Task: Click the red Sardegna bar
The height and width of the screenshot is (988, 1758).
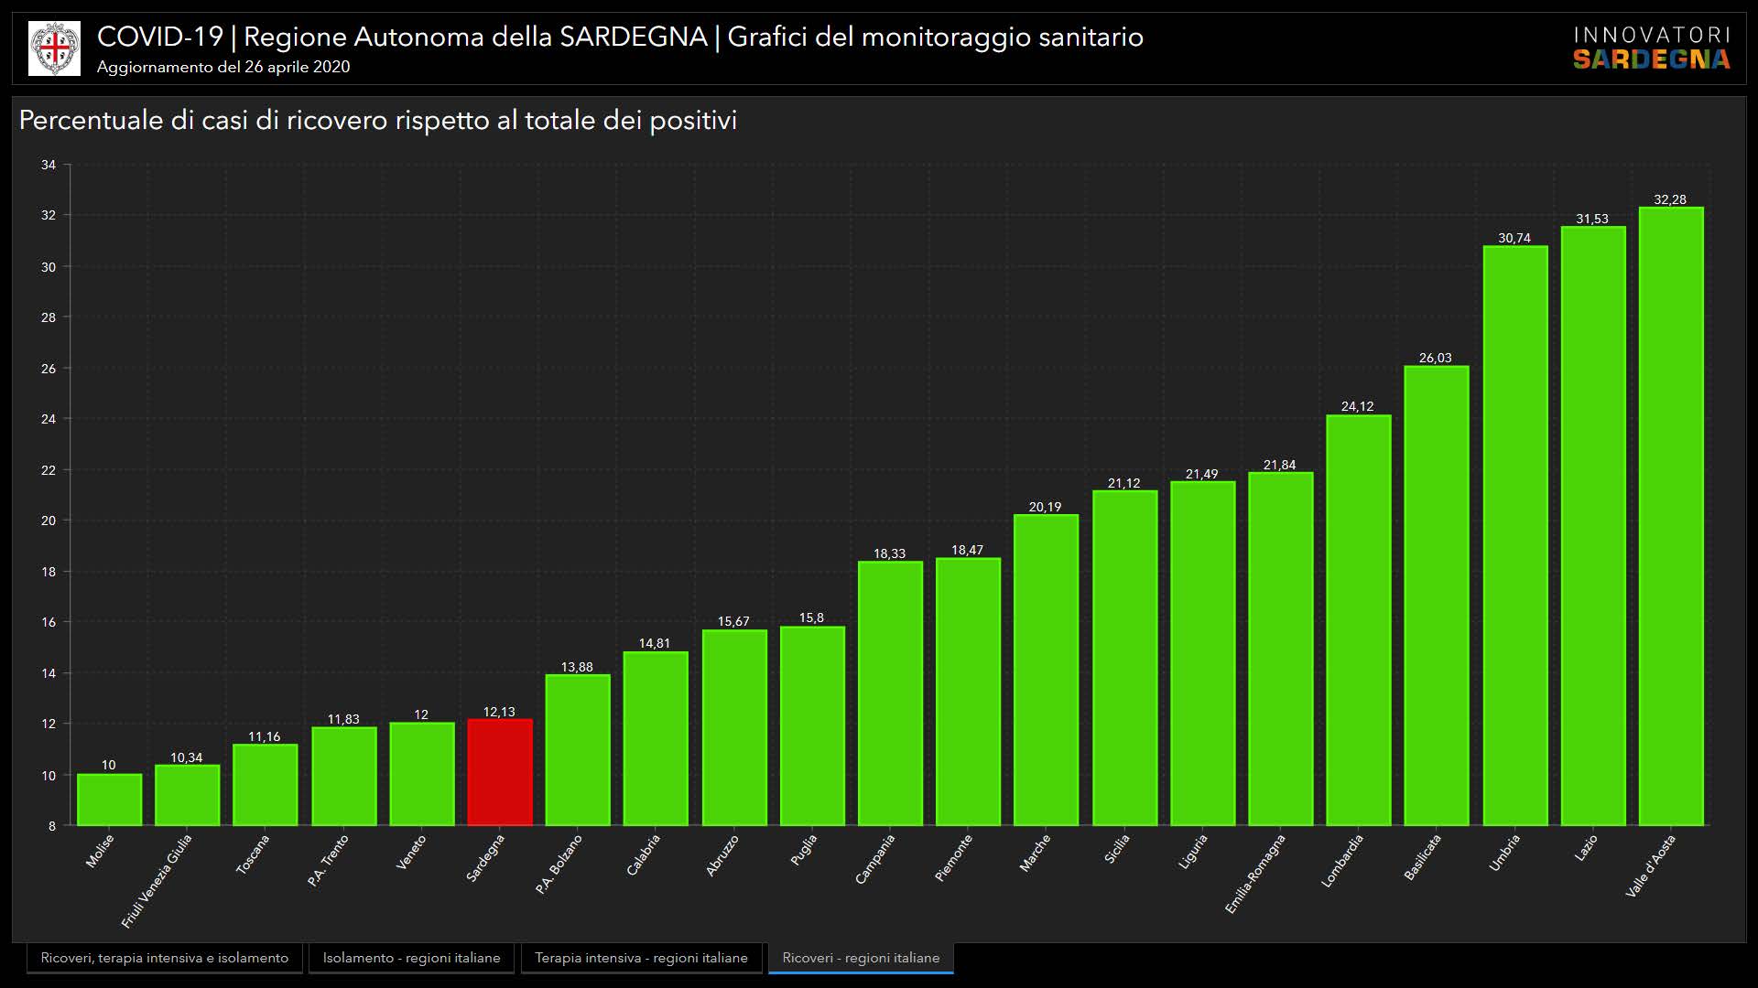Action: tap(500, 773)
